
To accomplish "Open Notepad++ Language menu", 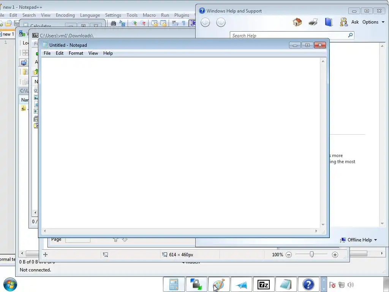I will pyautogui.click(x=90, y=15).
